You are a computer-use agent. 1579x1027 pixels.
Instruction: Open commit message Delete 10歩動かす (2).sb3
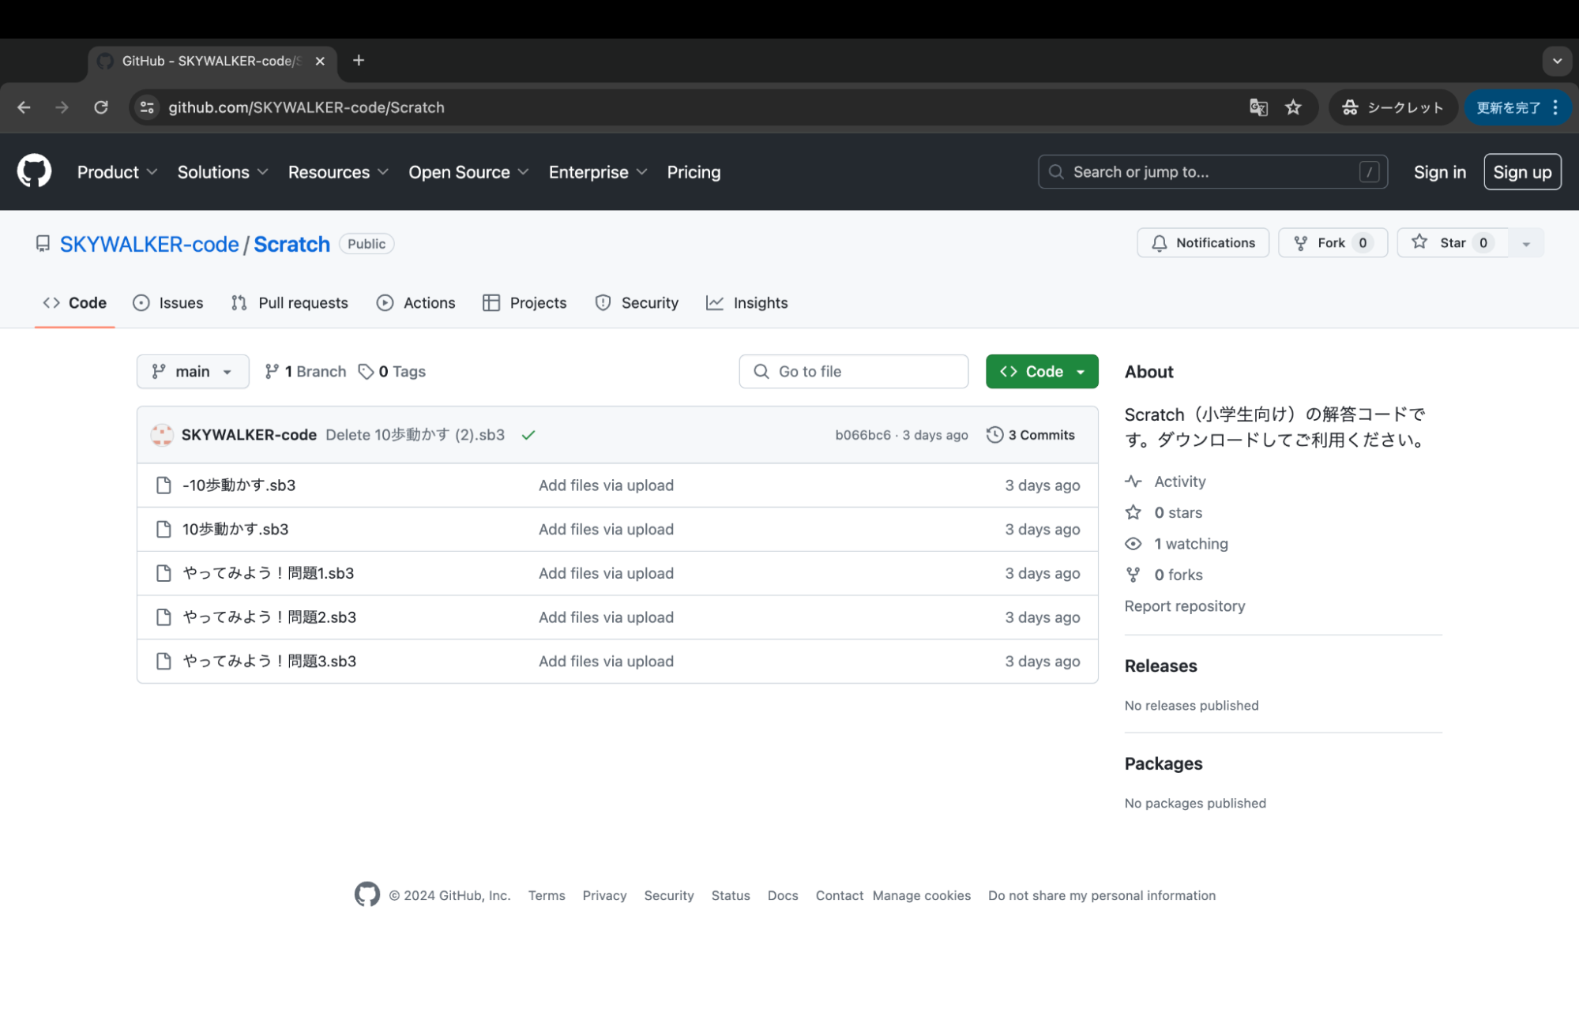415,435
